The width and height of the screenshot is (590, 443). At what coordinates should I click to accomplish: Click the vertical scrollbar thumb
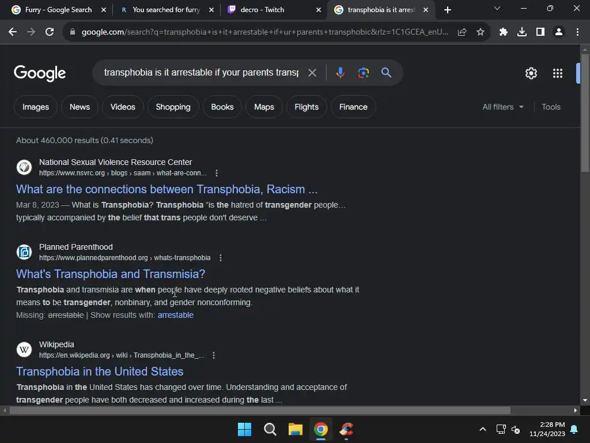(x=585, y=113)
